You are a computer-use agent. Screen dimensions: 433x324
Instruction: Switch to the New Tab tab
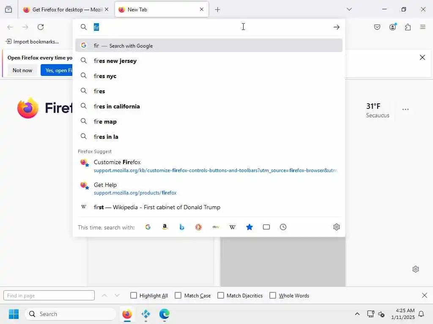click(162, 10)
